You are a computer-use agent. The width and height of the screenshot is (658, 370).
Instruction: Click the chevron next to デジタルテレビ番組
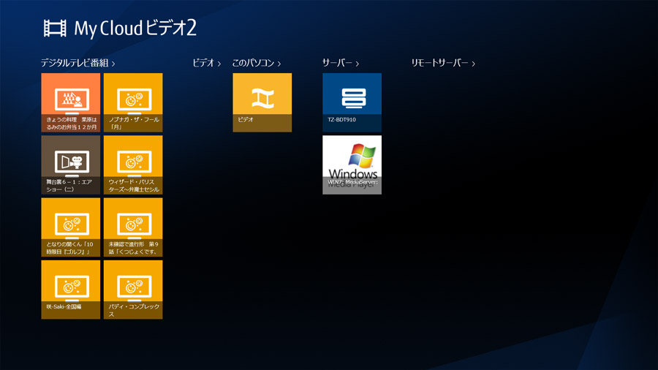[113, 64]
